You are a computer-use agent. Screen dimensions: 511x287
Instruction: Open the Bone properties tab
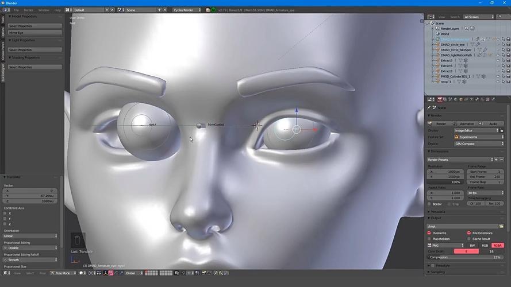(477, 99)
